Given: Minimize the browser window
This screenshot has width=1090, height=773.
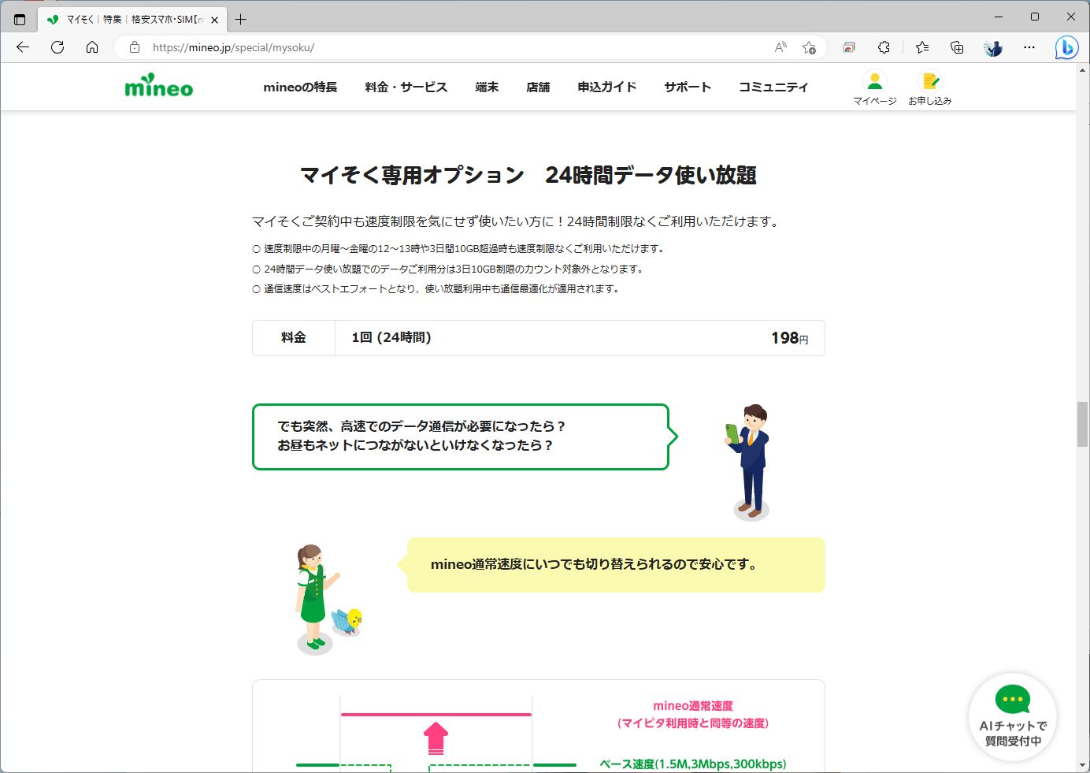Looking at the screenshot, I should tap(999, 17).
